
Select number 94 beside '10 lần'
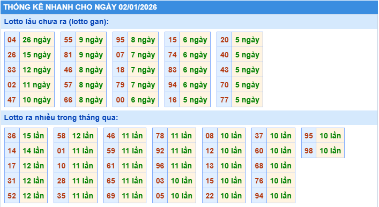click(x=259, y=196)
